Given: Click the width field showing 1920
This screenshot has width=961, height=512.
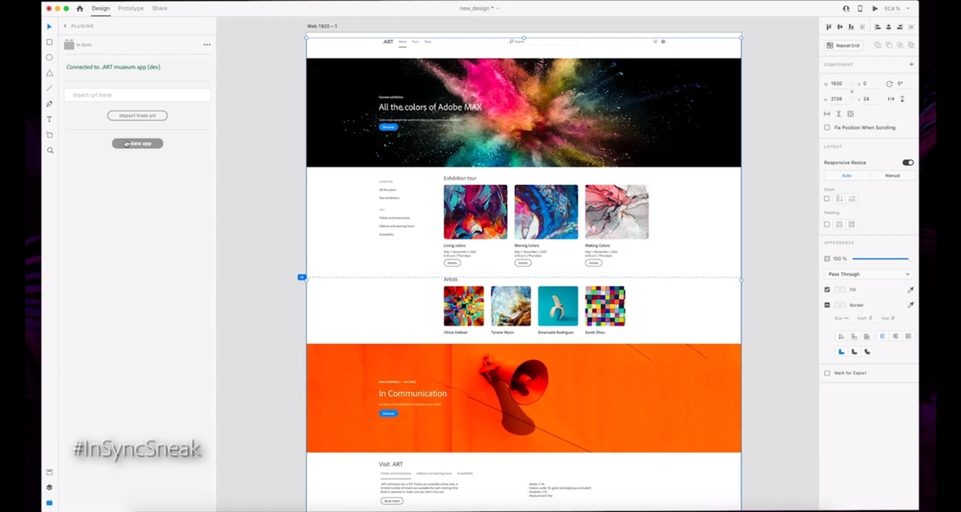Looking at the screenshot, I should click(838, 83).
